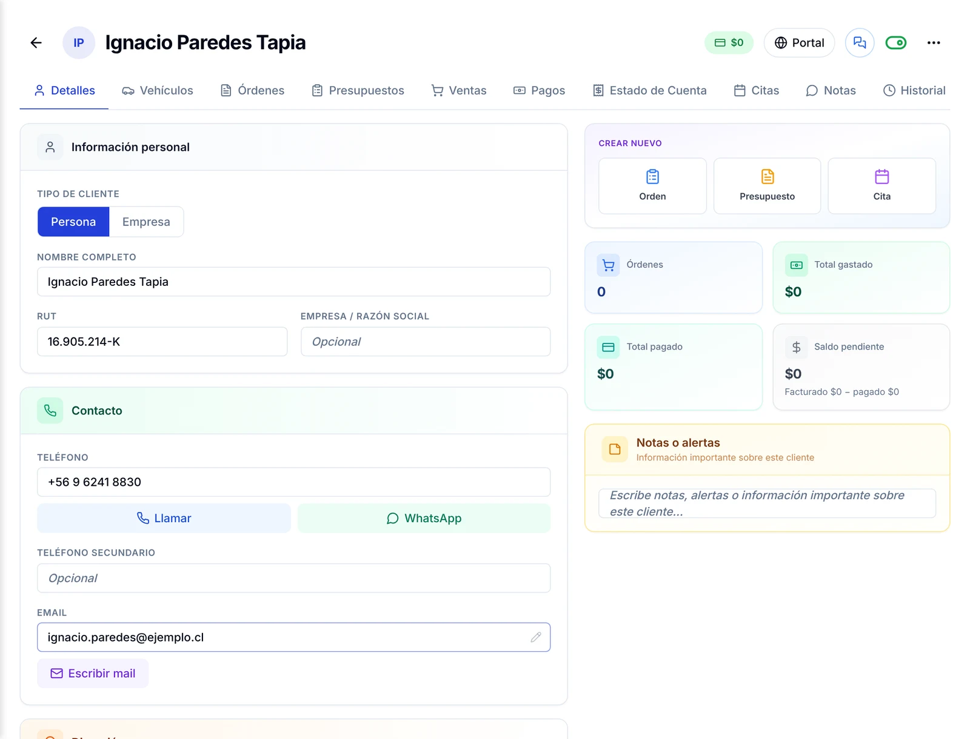
Task: Edit the Teléfono number field
Action: tap(294, 482)
